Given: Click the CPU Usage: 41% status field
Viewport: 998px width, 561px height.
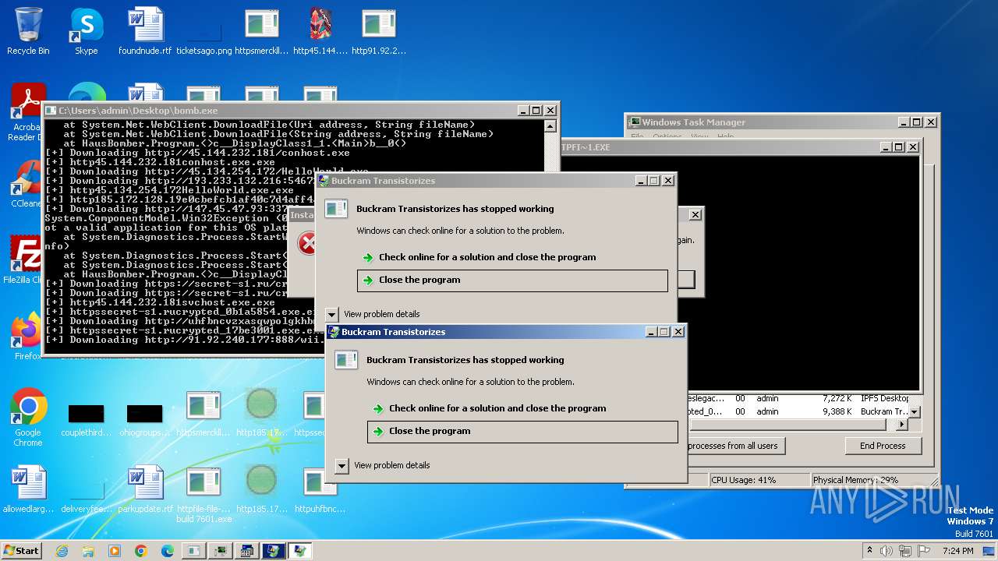Looking at the screenshot, I should point(759,480).
